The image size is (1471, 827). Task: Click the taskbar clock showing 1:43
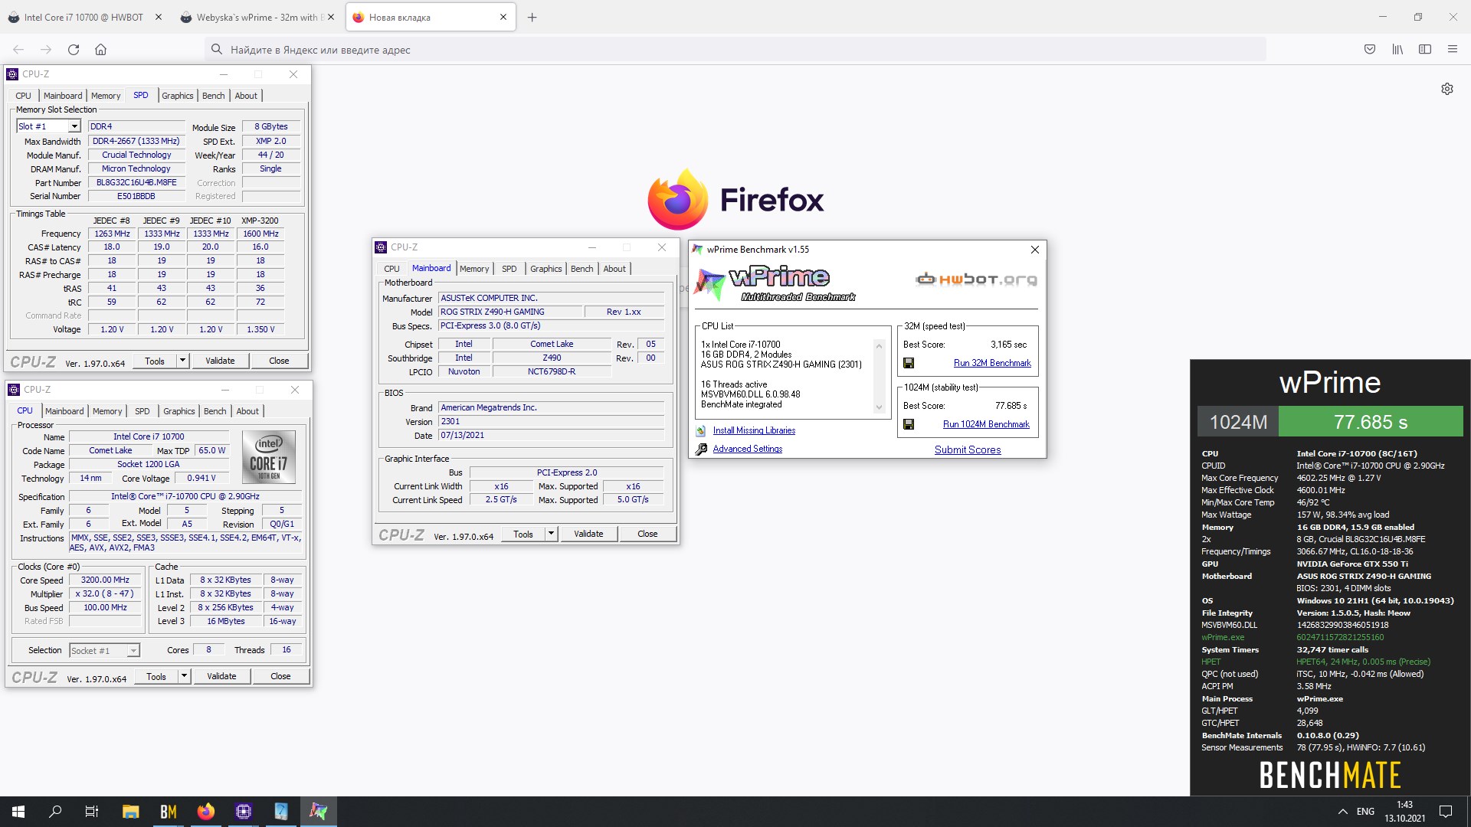pos(1404,812)
